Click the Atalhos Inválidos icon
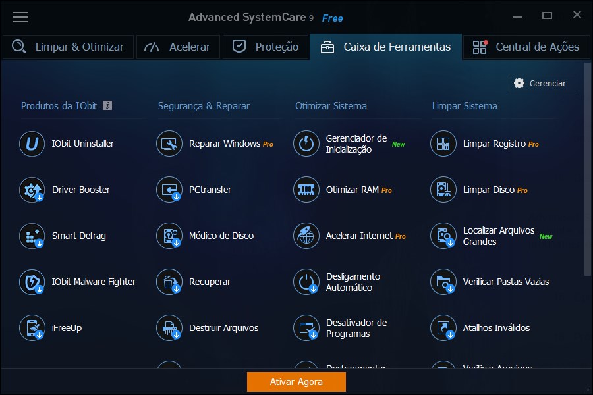This screenshot has height=395, width=593. coord(443,328)
